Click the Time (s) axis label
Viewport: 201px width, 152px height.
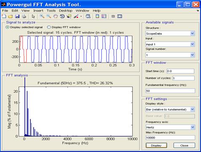[75, 69]
